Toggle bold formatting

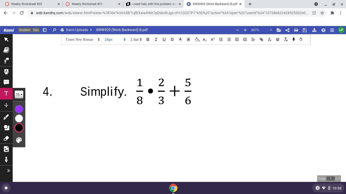tap(148, 39)
